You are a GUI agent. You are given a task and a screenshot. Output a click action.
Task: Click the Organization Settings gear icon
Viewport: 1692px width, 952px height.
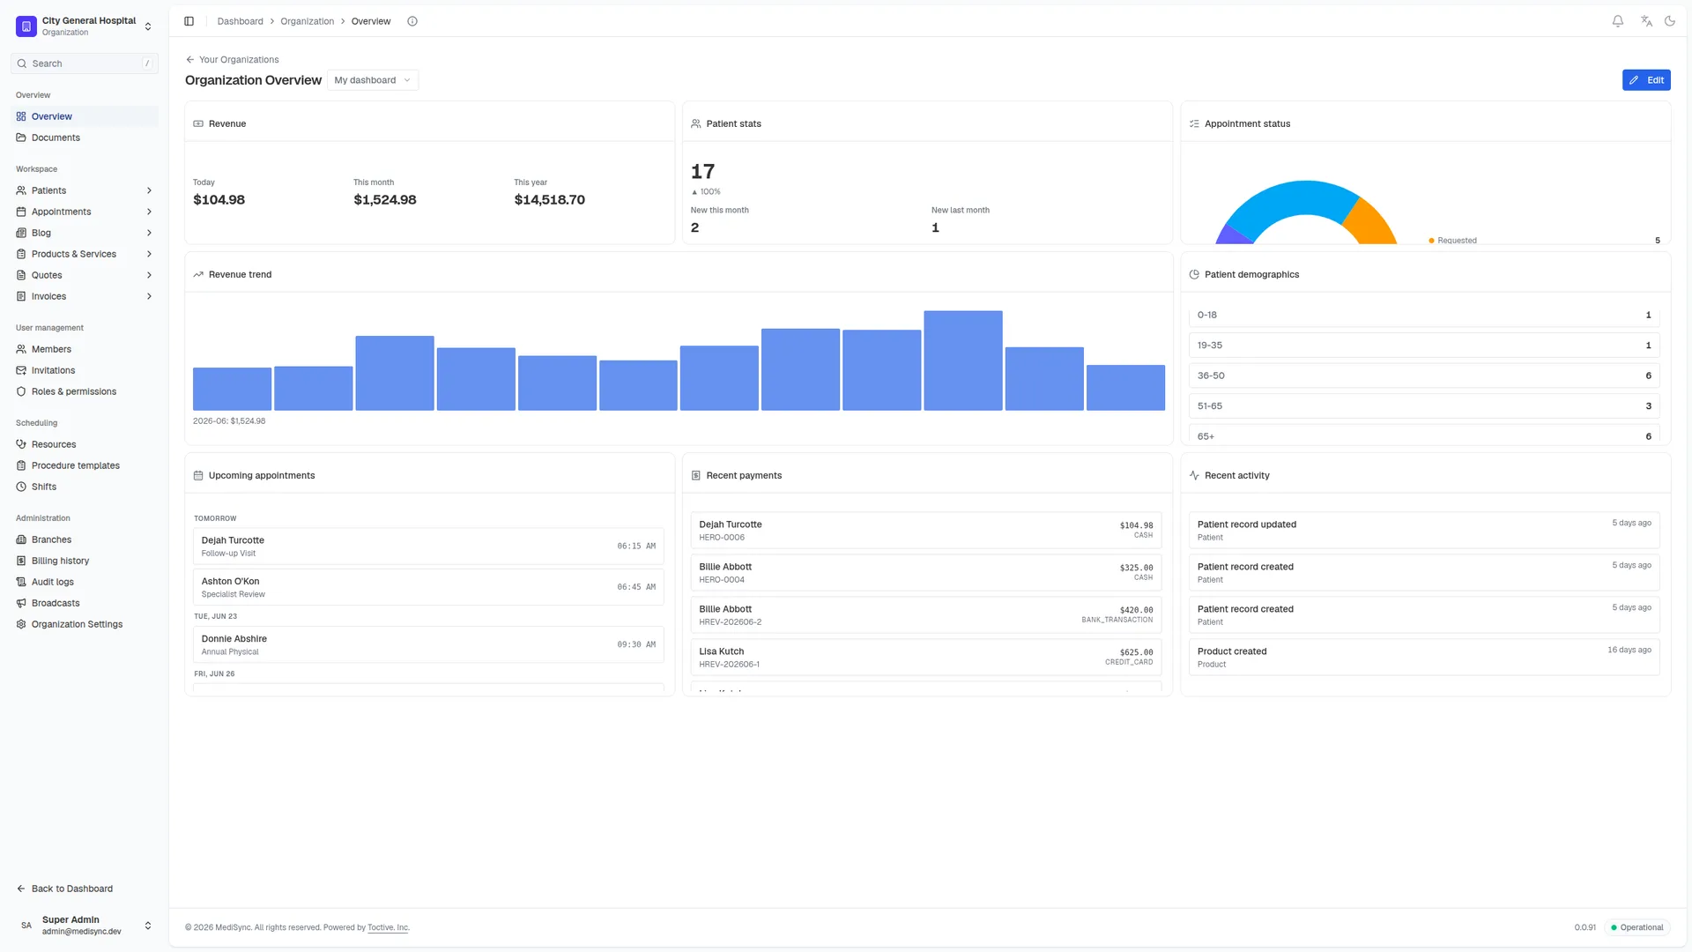[x=21, y=624]
